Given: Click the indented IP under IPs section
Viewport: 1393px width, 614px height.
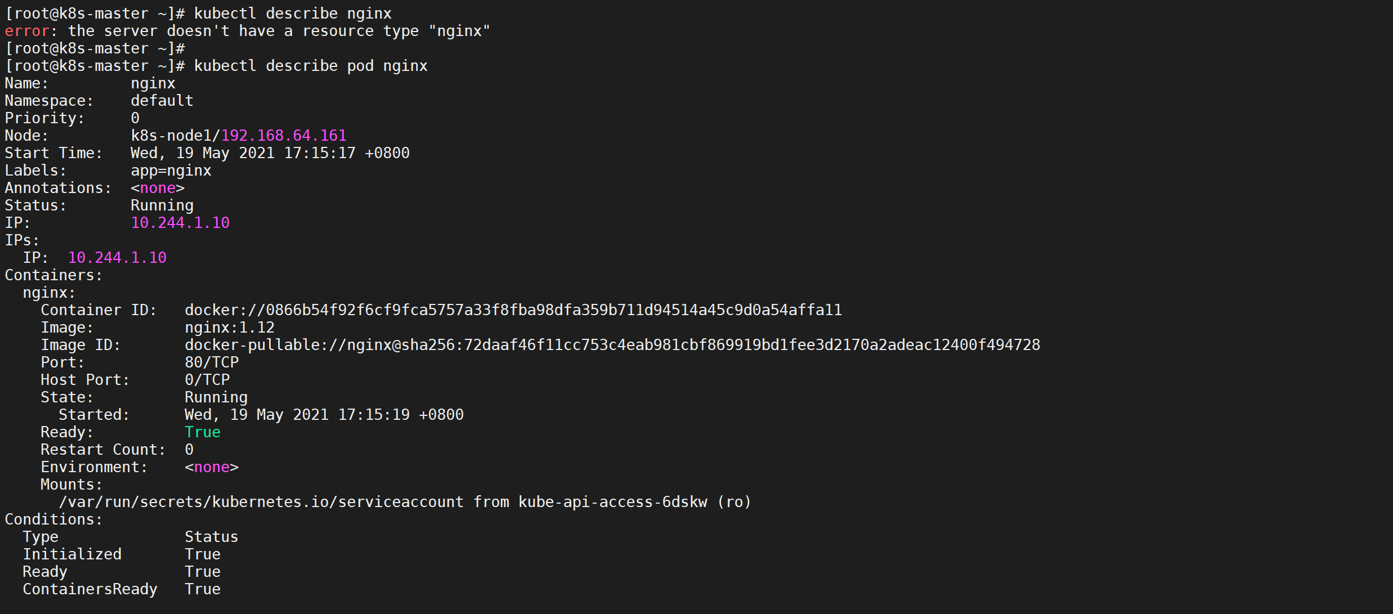Looking at the screenshot, I should pyautogui.click(x=117, y=258).
